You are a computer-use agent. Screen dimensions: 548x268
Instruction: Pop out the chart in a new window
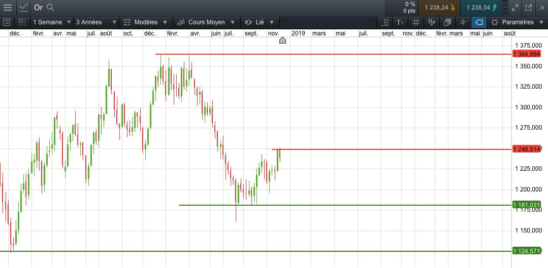[x=529, y=7]
